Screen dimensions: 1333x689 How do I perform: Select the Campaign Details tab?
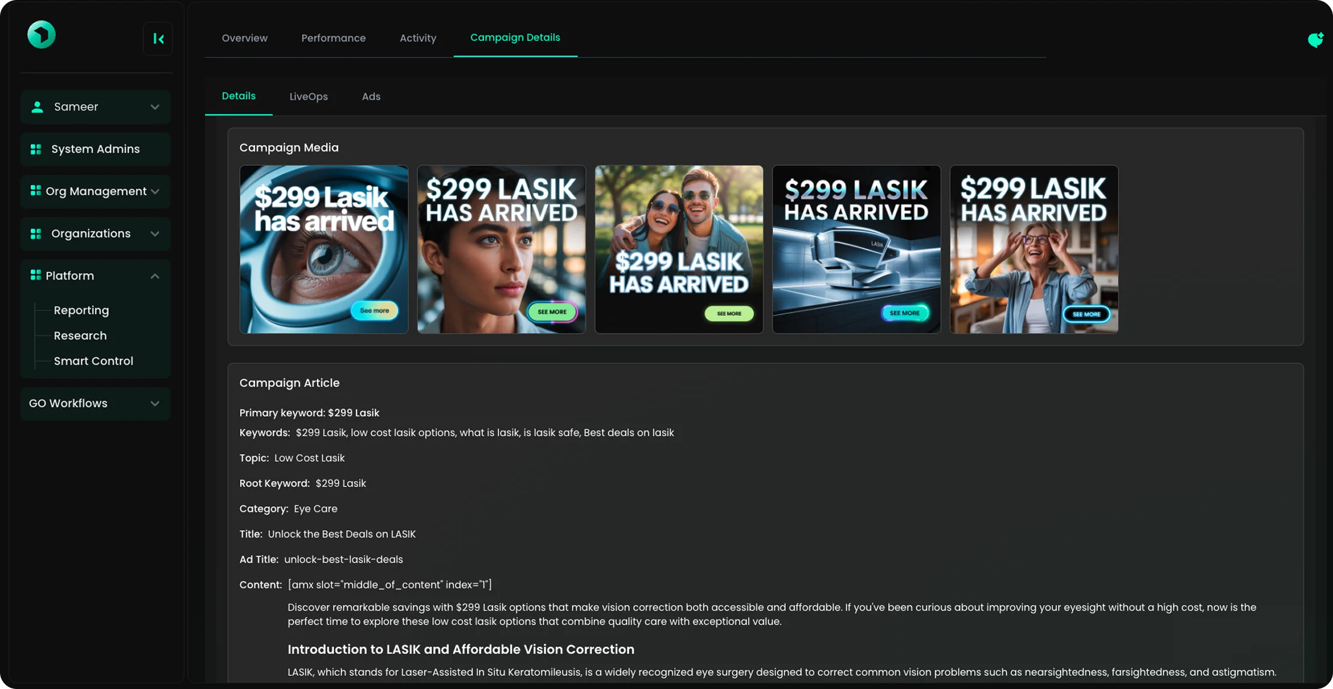click(515, 37)
